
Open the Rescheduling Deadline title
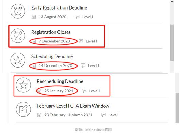60,81
